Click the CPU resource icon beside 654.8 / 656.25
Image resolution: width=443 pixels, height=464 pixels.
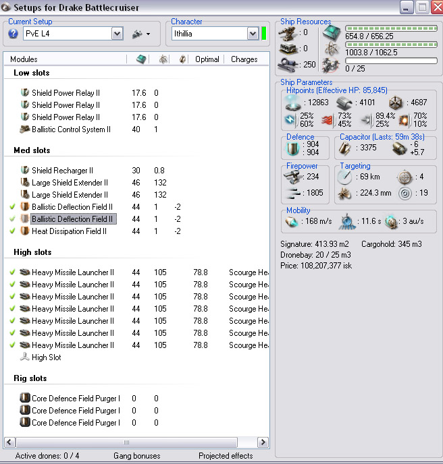point(332,32)
